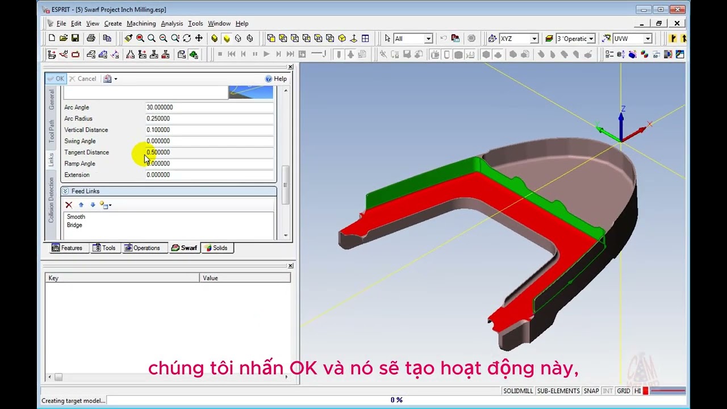The image size is (727, 409).
Task: Click the Arc Radius value field
Action: (x=209, y=118)
